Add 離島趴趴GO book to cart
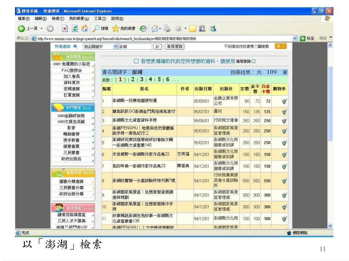349x261 pixels. pos(284,112)
